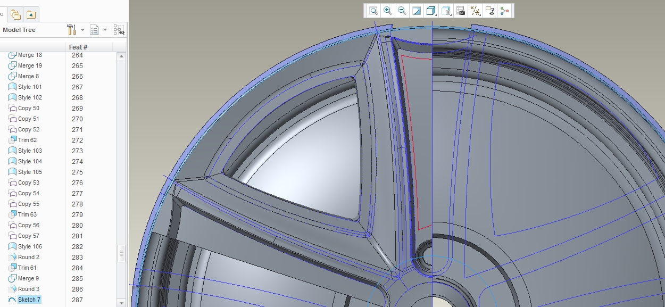Screen dimensions: 665x307
Task: Open the Display Style cube dropdown
Action: tap(431, 11)
